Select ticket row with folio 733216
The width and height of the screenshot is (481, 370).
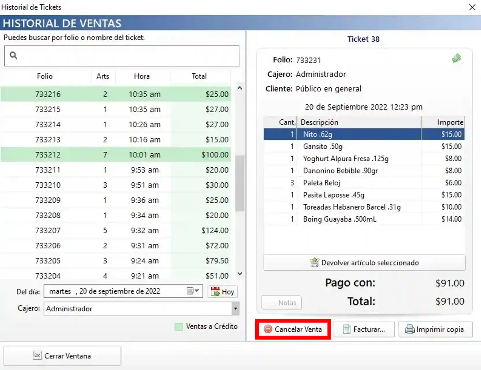coord(116,94)
